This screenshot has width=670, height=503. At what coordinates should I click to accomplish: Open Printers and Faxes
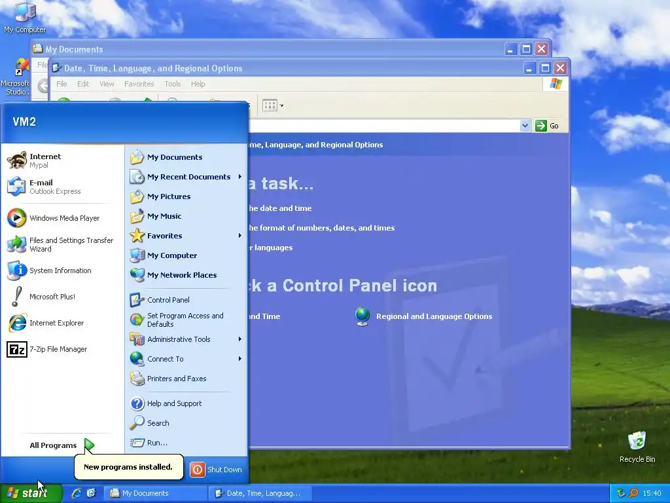(186, 379)
